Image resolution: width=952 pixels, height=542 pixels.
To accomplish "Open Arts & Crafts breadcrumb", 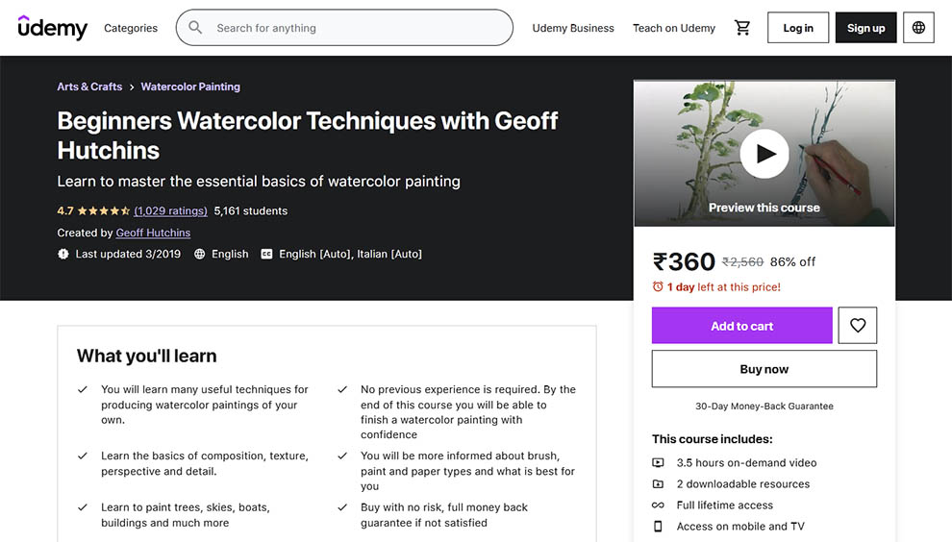I will point(89,86).
